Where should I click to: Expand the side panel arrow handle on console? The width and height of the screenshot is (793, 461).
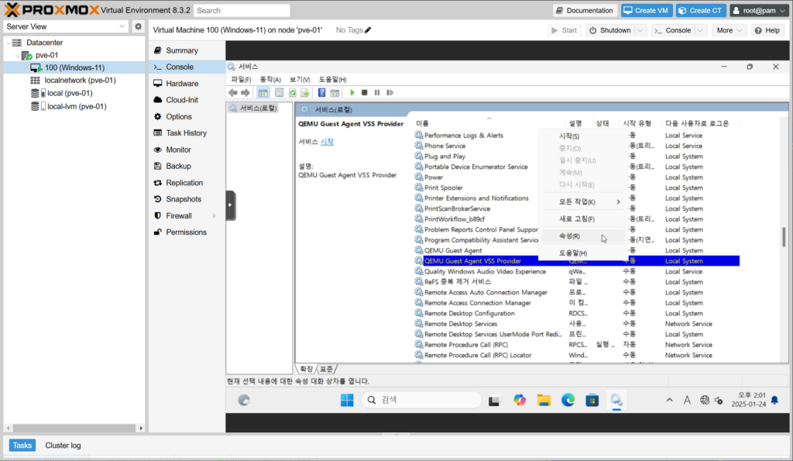pyautogui.click(x=231, y=205)
